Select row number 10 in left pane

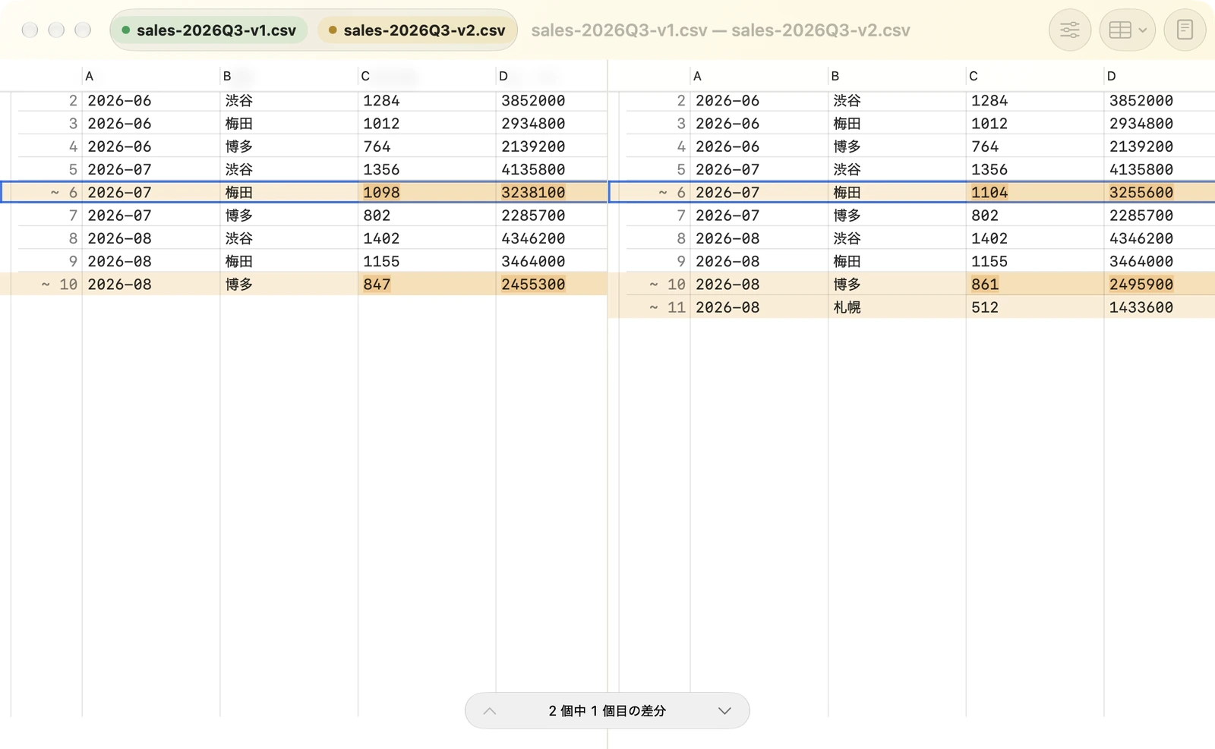tap(68, 285)
